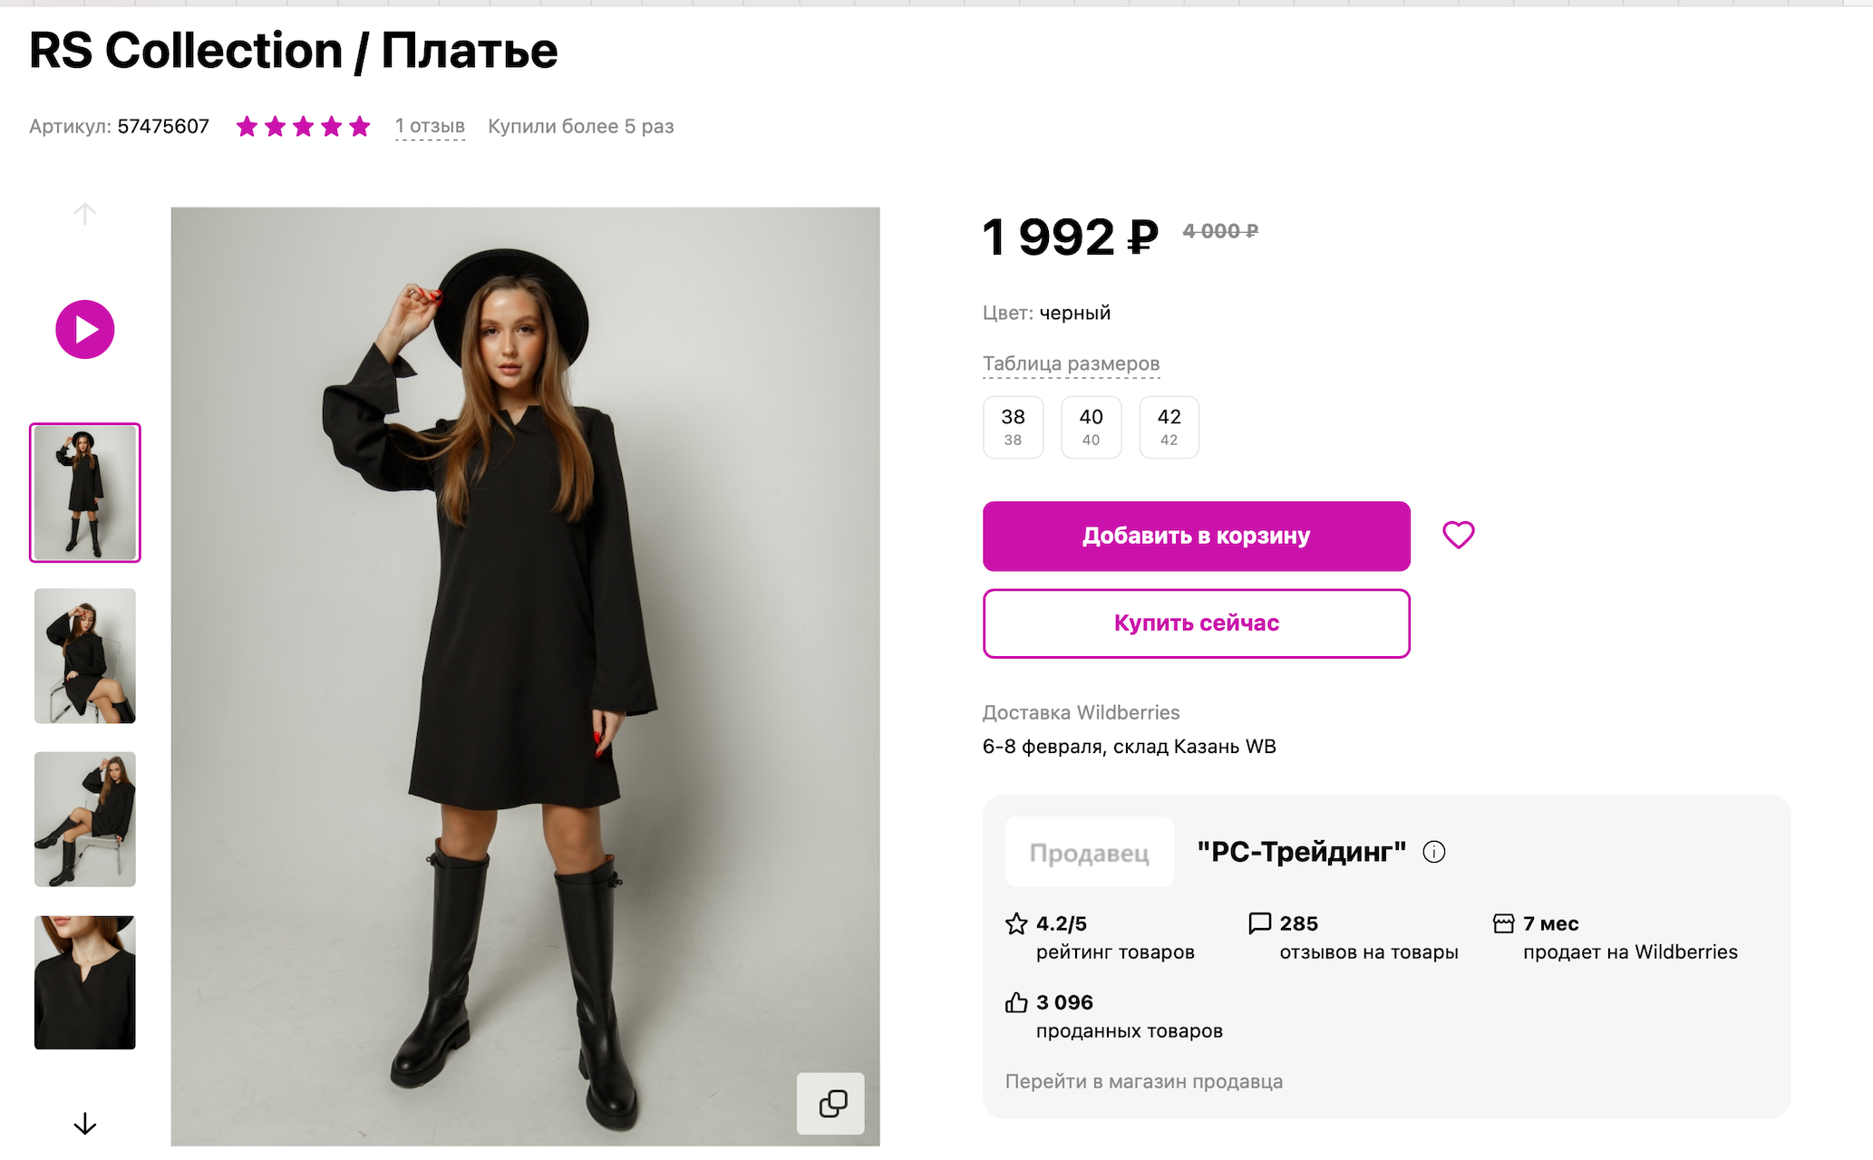The image size is (1873, 1160).
Task: Open the Таблица размеров size chart
Action: 1071,363
